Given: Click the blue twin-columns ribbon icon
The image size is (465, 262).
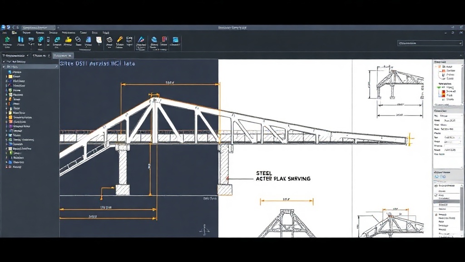Looking at the screenshot, I should [21, 40].
